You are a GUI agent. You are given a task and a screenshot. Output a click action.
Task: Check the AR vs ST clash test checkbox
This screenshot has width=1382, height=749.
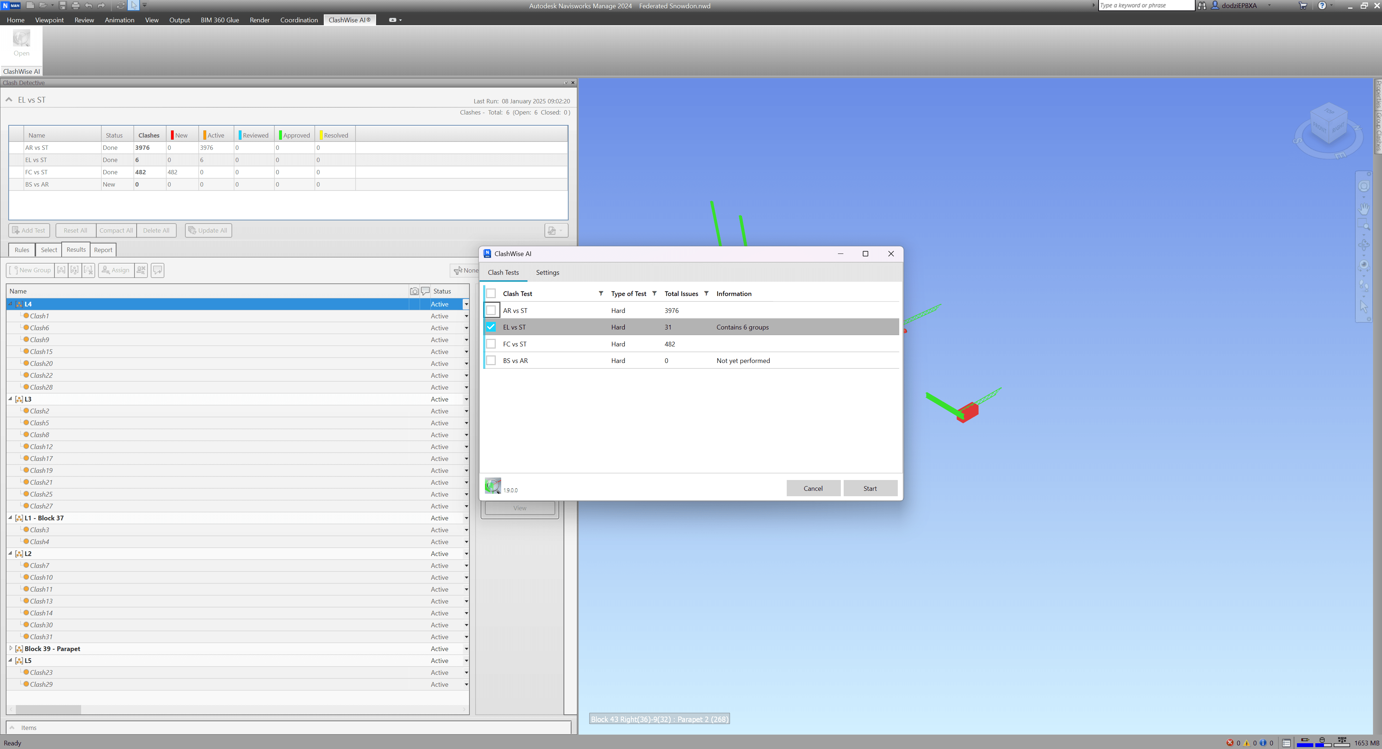point(491,310)
